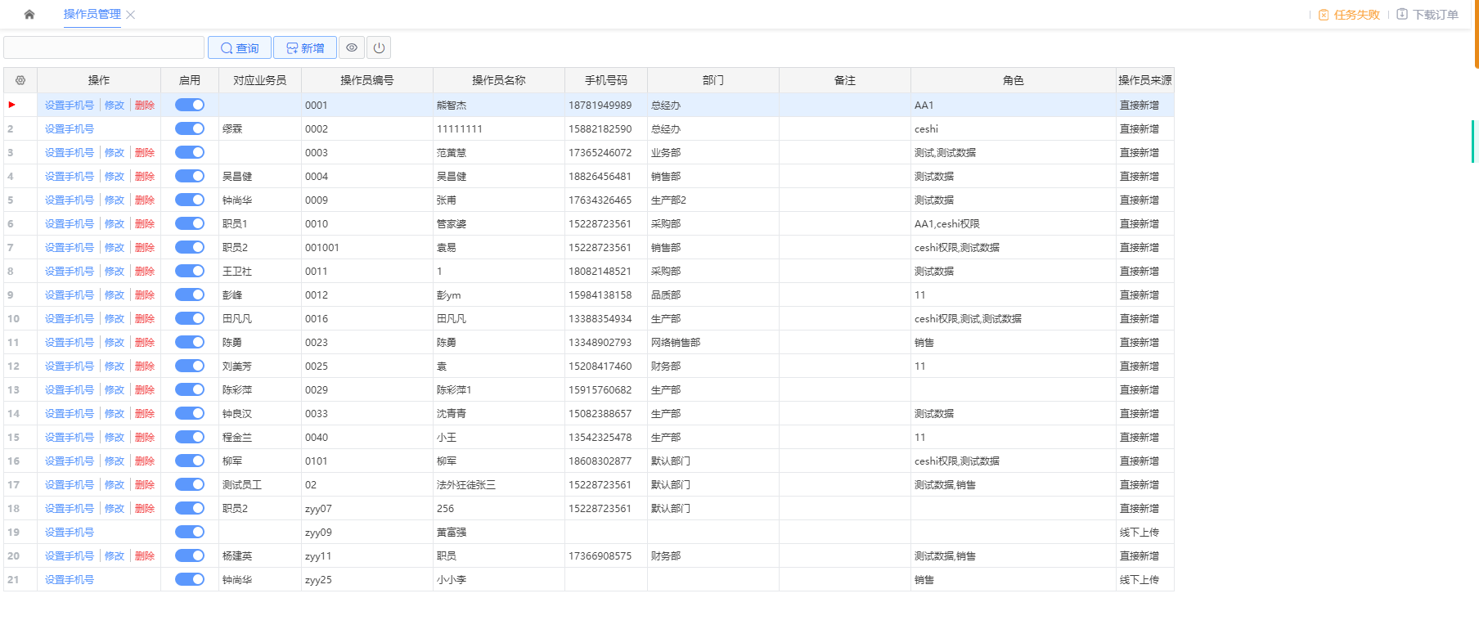Click 修改 for operator 0001

tap(115, 105)
